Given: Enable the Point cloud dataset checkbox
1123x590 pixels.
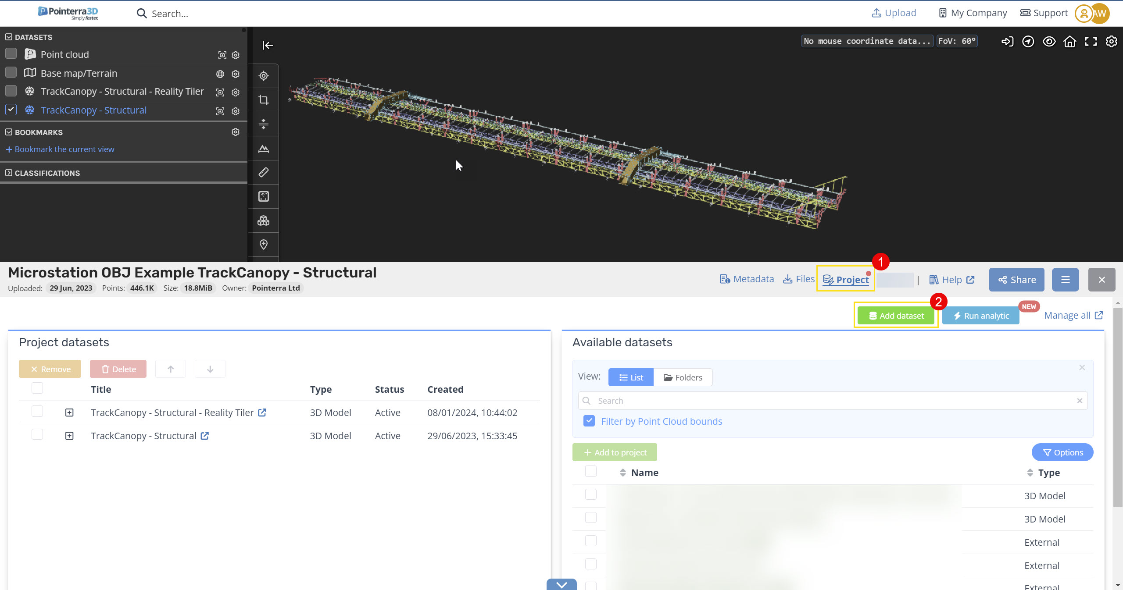Looking at the screenshot, I should coord(11,53).
